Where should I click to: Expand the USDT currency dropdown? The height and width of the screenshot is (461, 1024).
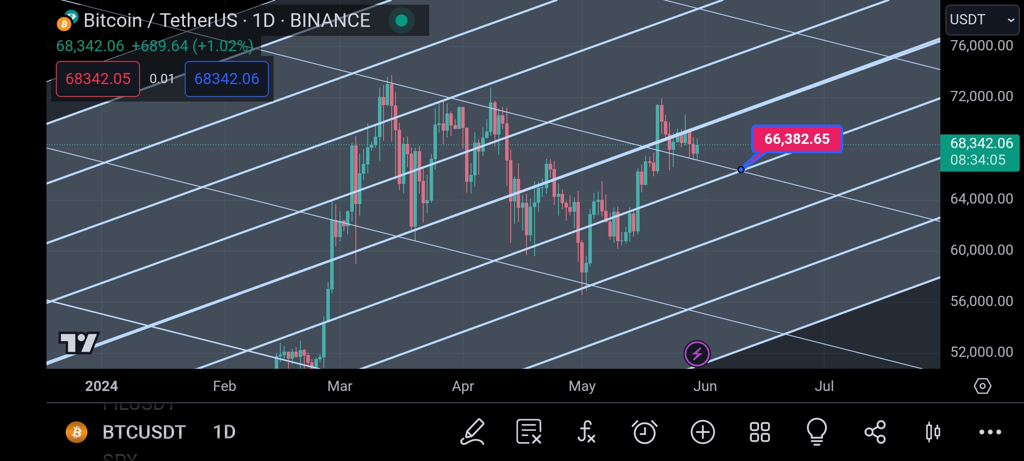[x=982, y=20]
